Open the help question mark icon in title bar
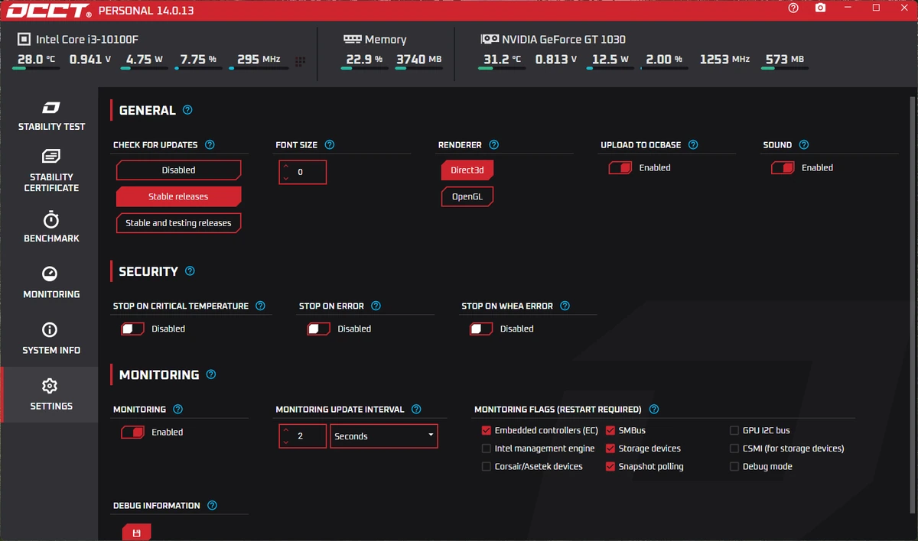918x541 pixels. pyautogui.click(x=793, y=8)
